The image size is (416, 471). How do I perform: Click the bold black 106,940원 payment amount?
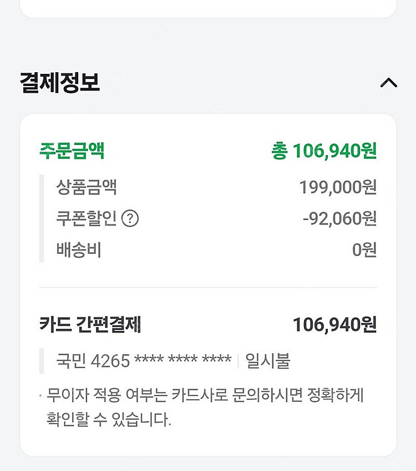point(334,325)
